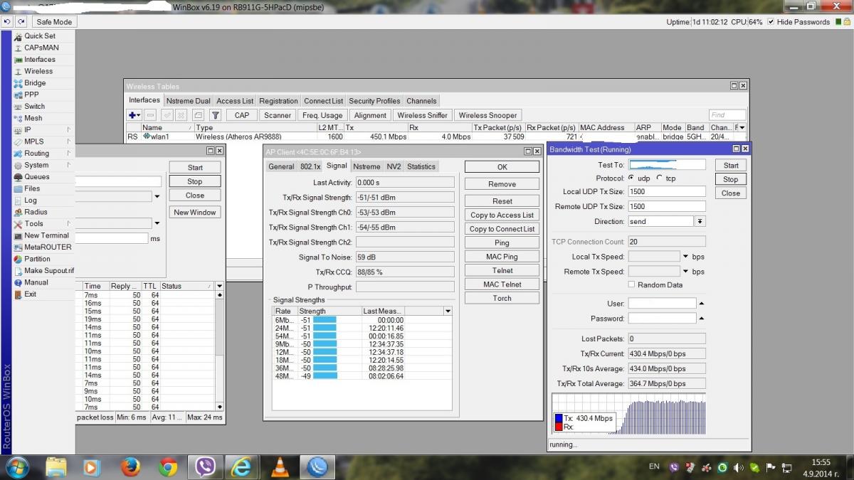Click the Wireless Sniffer button
The width and height of the screenshot is (854, 480).
422,115
